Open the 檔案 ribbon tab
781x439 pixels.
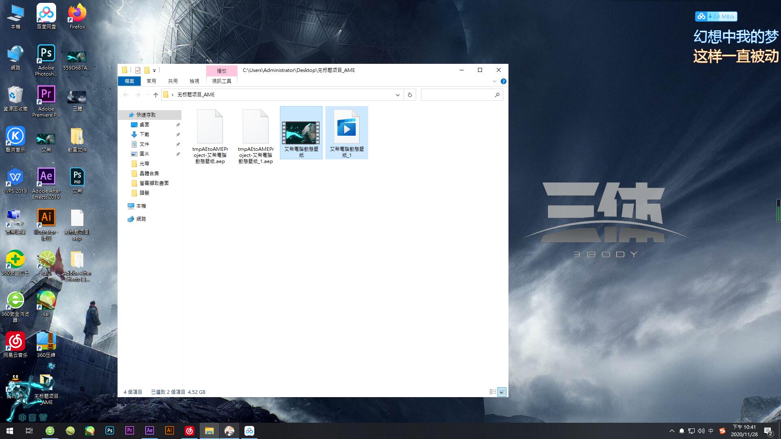pyautogui.click(x=129, y=81)
